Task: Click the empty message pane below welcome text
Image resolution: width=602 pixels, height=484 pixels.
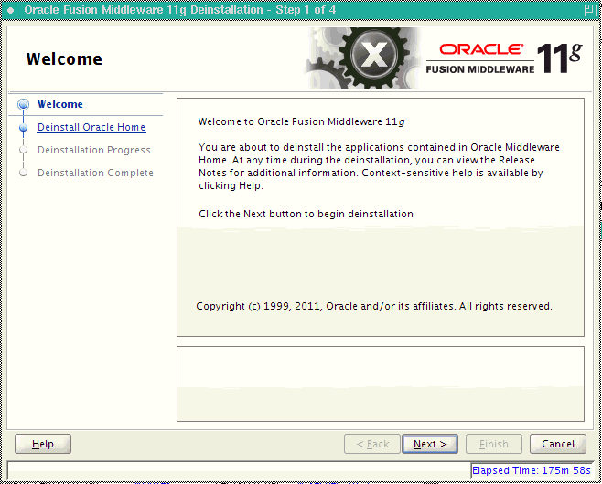Action: pos(381,384)
